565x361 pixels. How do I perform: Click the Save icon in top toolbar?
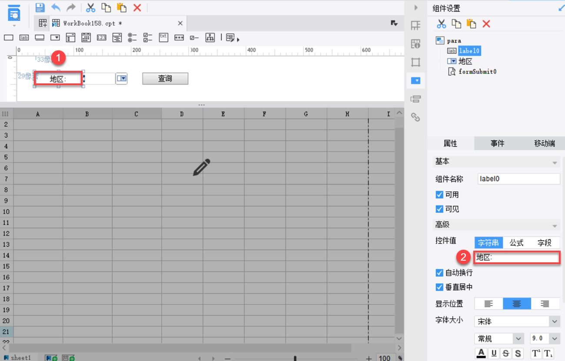coord(40,7)
